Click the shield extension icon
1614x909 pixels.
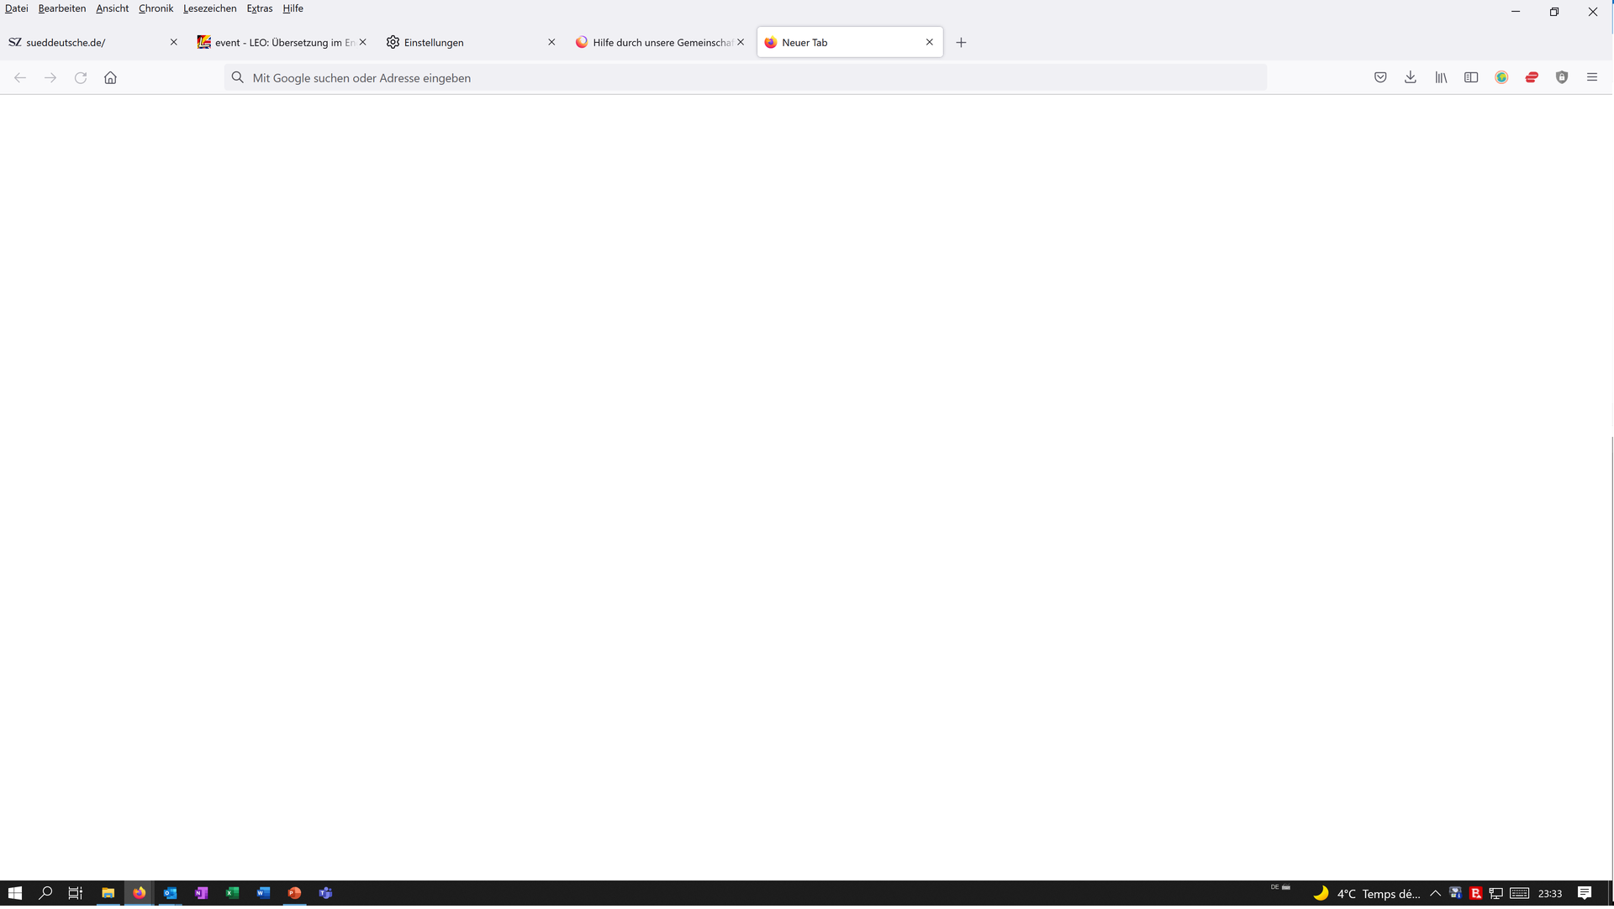[1562, 77]
